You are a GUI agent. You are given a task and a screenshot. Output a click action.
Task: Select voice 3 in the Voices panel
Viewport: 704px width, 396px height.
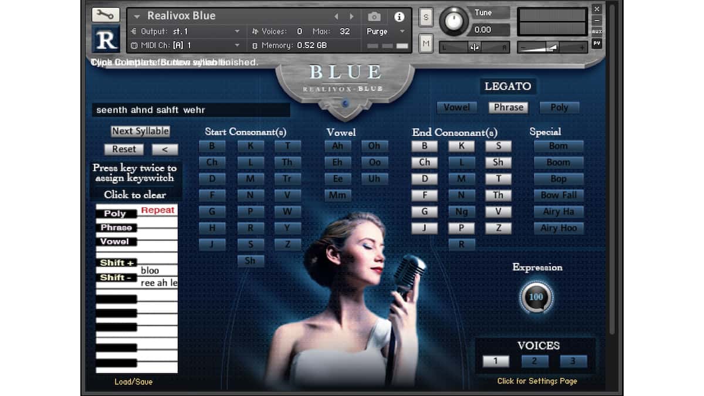[x=573, y=361]
